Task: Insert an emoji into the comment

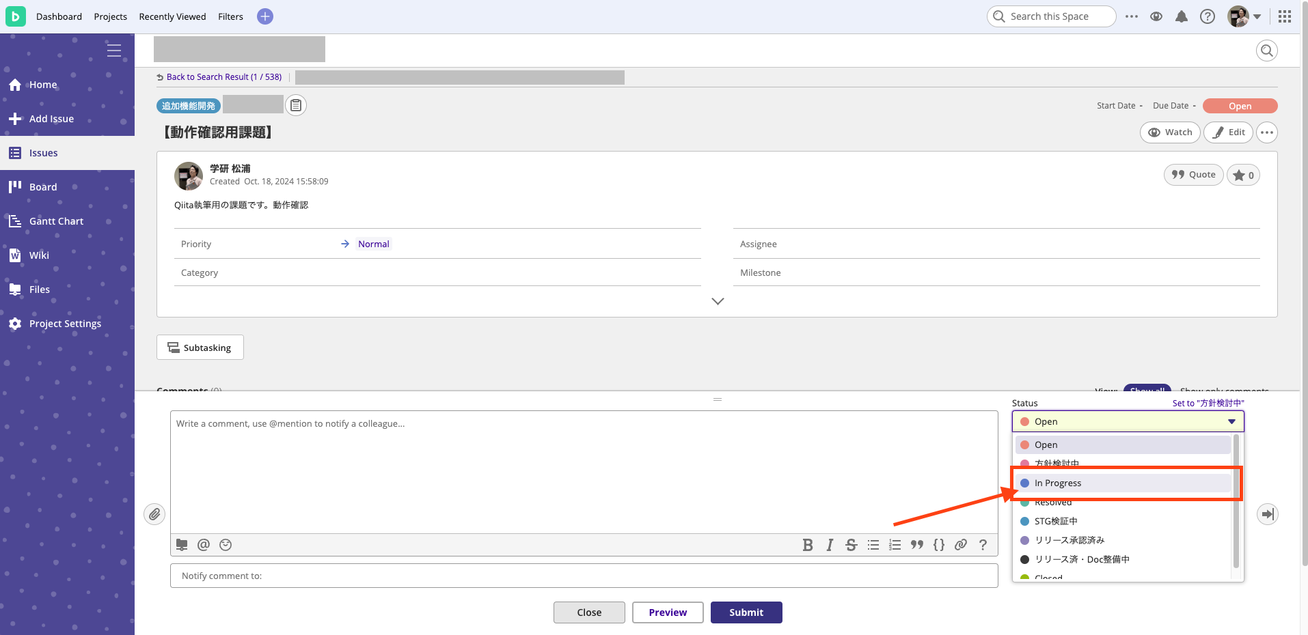Action: coord(225,545)
